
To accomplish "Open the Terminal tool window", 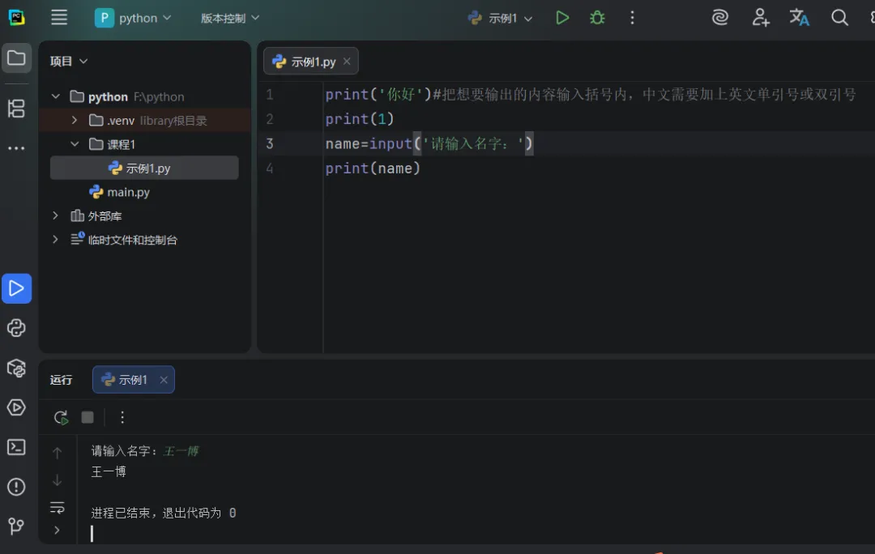I will [16, 447].
